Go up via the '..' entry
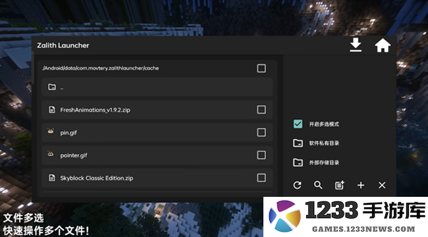This screenshot has height=237, width=428. tap(157, 87)
